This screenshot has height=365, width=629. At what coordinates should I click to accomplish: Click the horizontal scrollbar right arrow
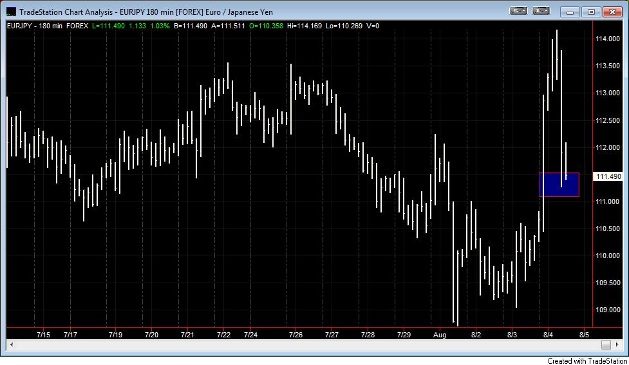[x=617, y=344]
